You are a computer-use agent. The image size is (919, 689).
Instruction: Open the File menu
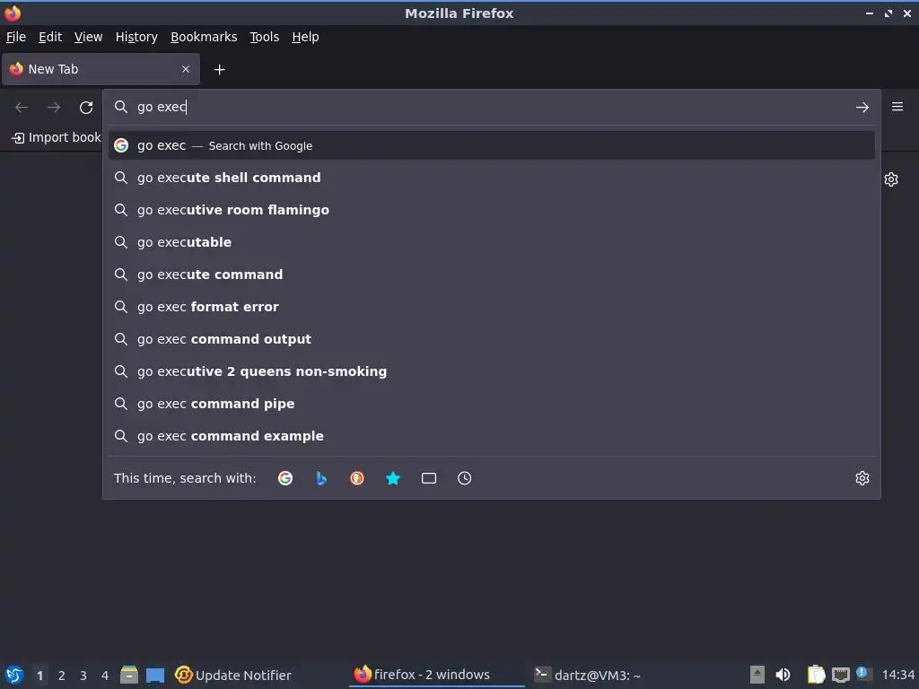[16, 37]
